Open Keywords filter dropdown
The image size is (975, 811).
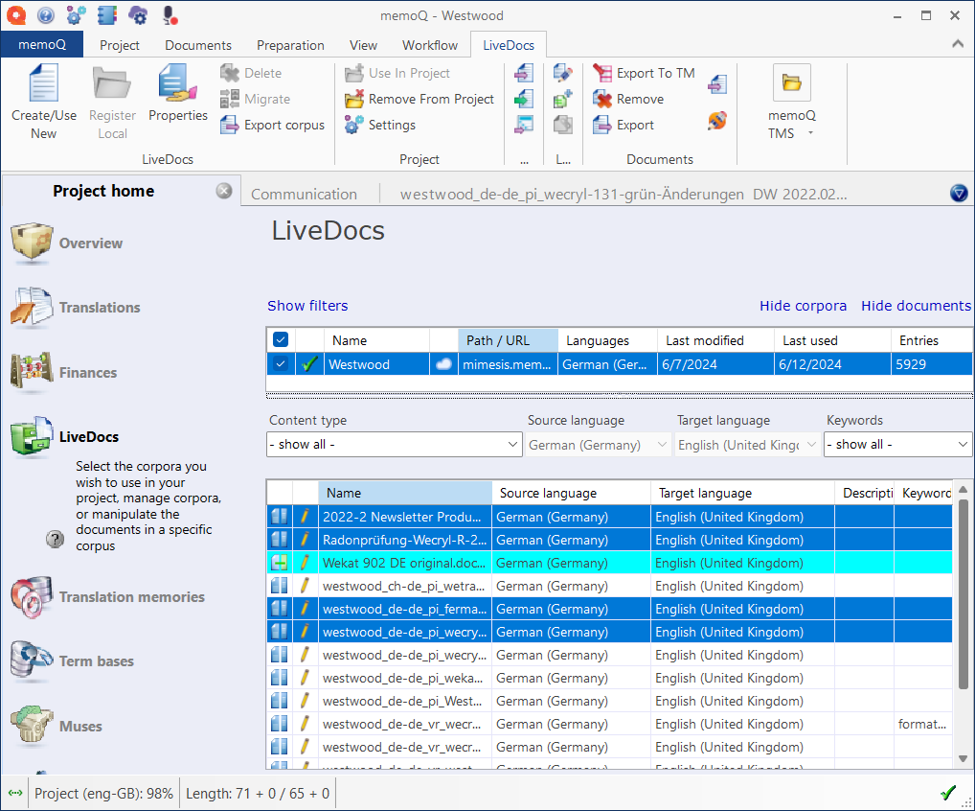[x=897, y=445]
